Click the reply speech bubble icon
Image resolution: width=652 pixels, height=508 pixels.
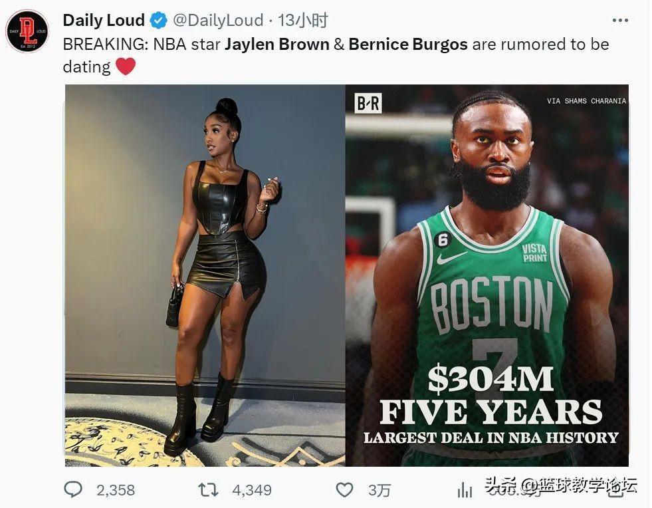pos(73,489)
